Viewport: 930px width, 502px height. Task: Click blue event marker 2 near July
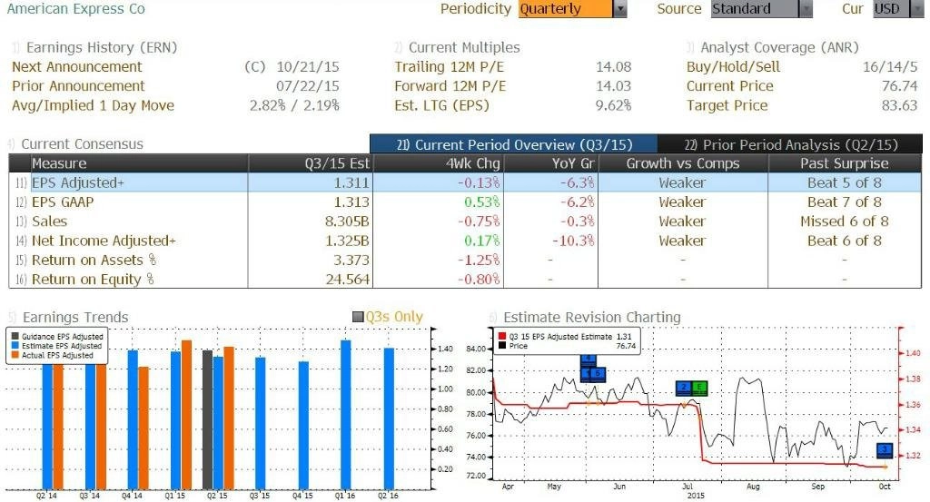point(684,389)
